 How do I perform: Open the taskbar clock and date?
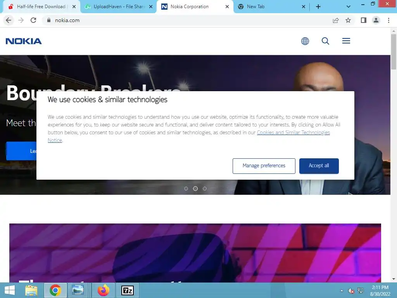coord(380,291)
